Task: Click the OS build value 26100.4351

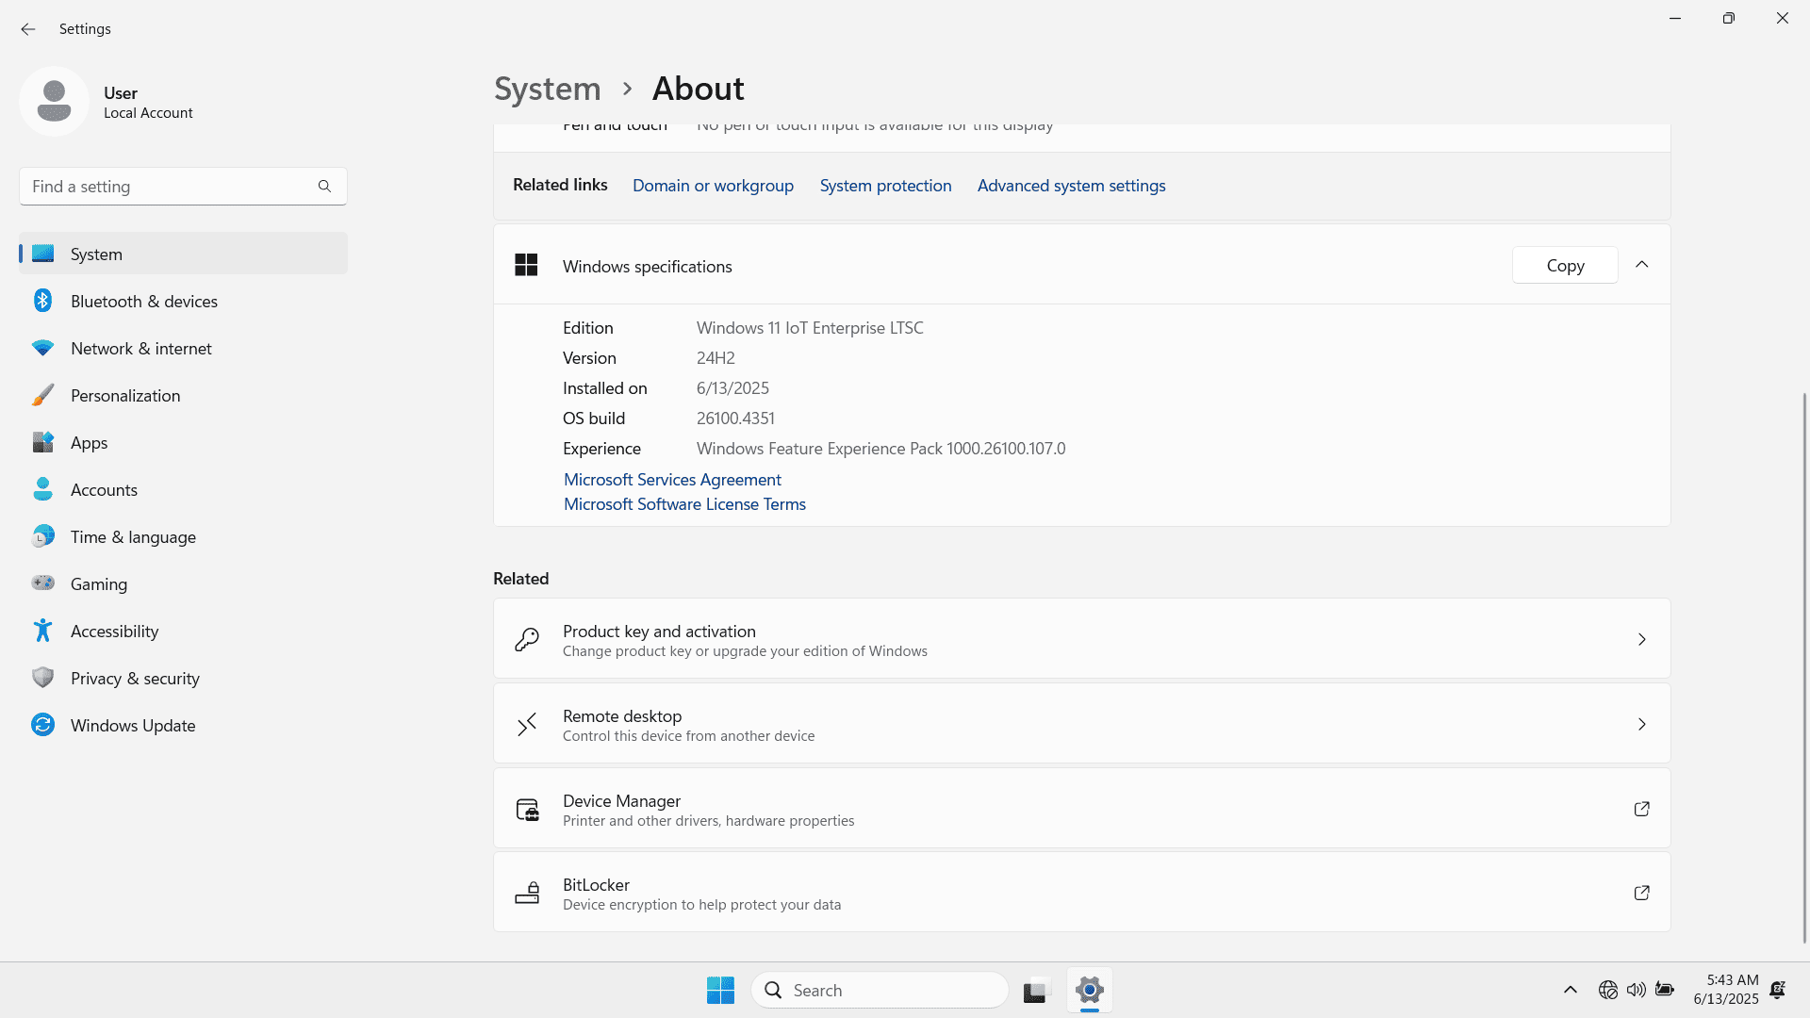Action: [735, 419]
